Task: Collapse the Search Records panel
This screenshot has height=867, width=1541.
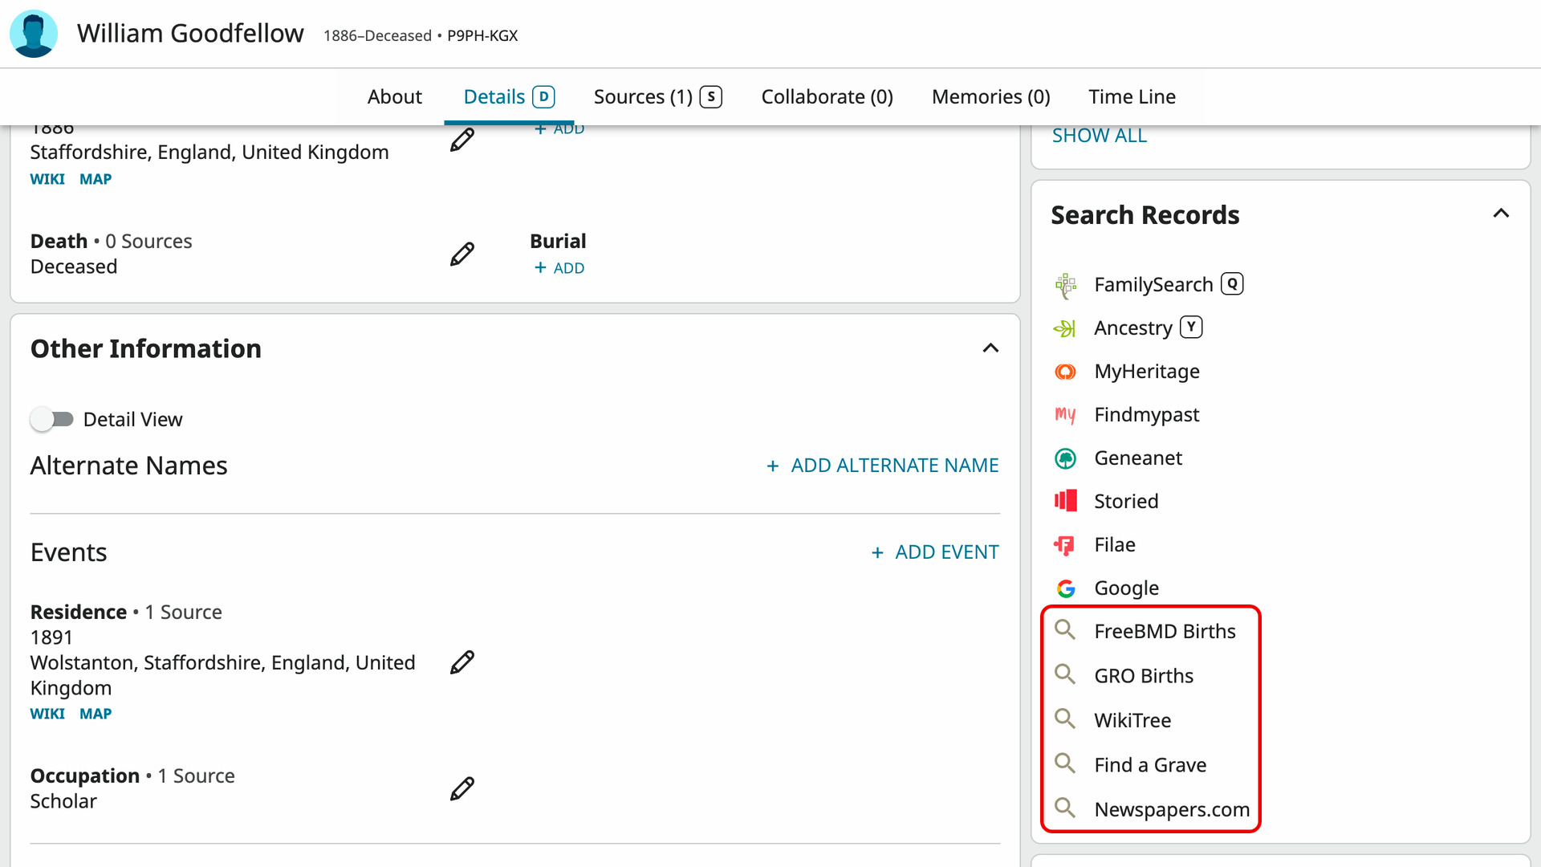Action: click(x=1501, y=214)
